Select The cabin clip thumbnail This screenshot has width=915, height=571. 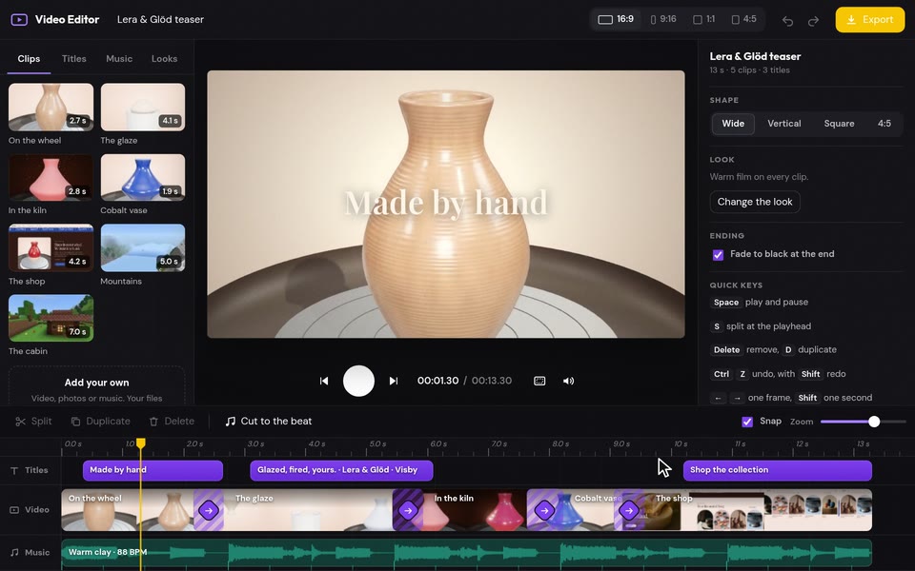(x=51, y=318)
